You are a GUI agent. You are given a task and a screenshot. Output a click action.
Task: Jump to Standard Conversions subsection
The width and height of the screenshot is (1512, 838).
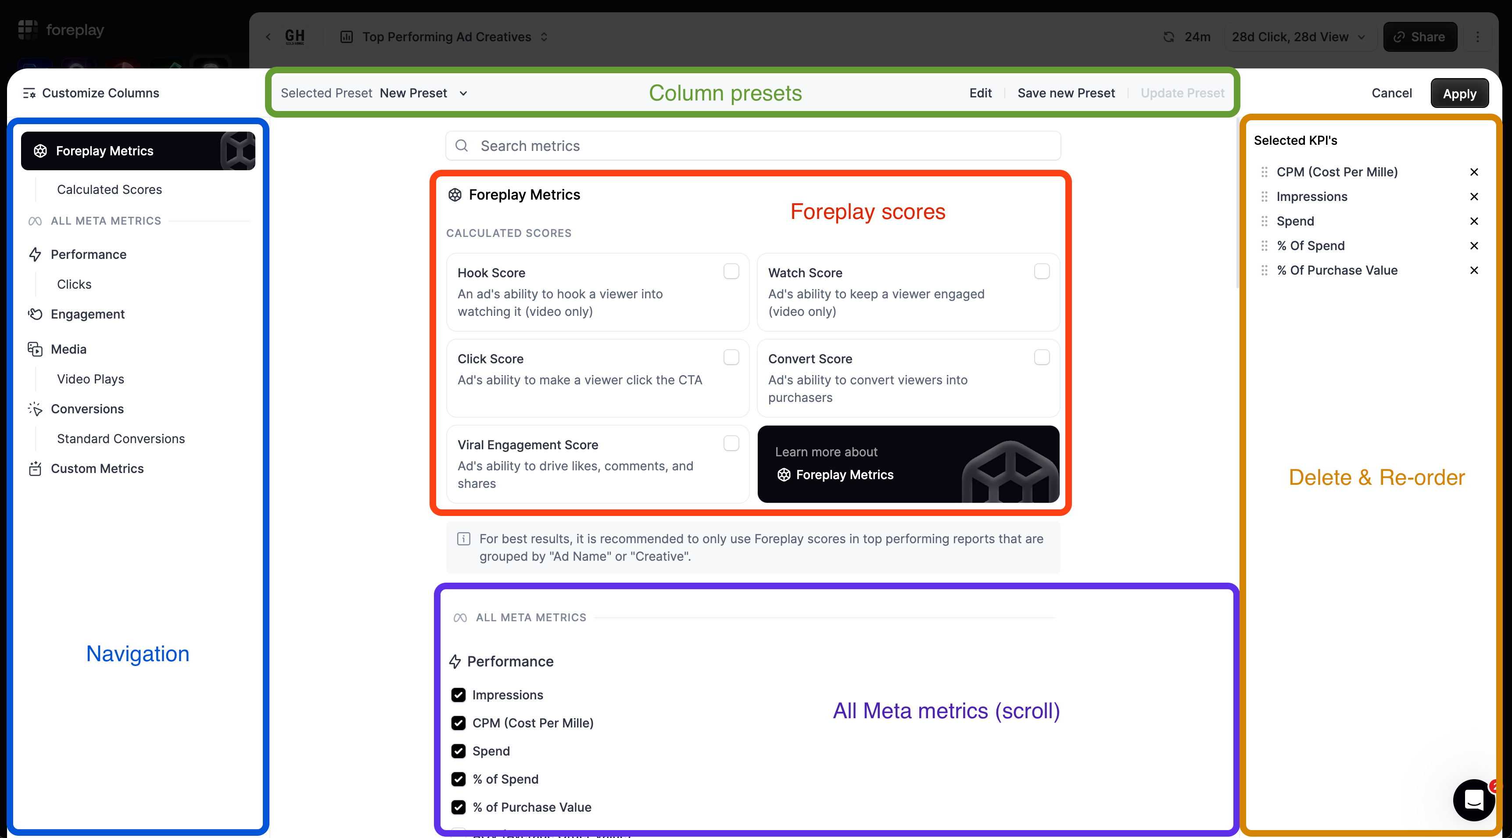tap(121, 439)
